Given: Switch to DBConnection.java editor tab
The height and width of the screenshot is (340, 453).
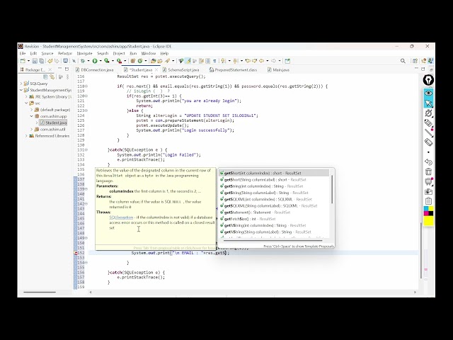Looking at the screenshot, I should click(94, 70).
